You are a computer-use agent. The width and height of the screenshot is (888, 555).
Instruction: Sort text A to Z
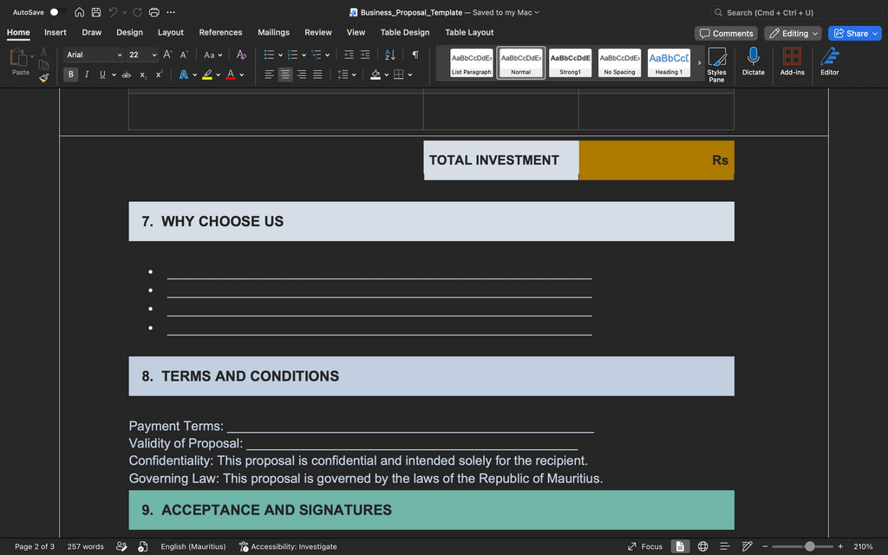pos(390,55)
